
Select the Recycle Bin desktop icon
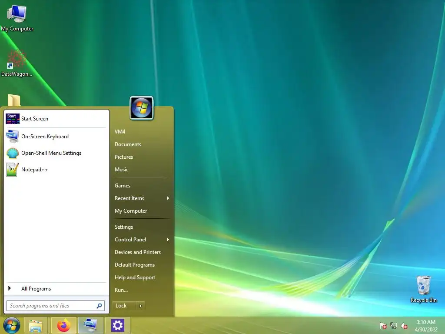(423, 289)
